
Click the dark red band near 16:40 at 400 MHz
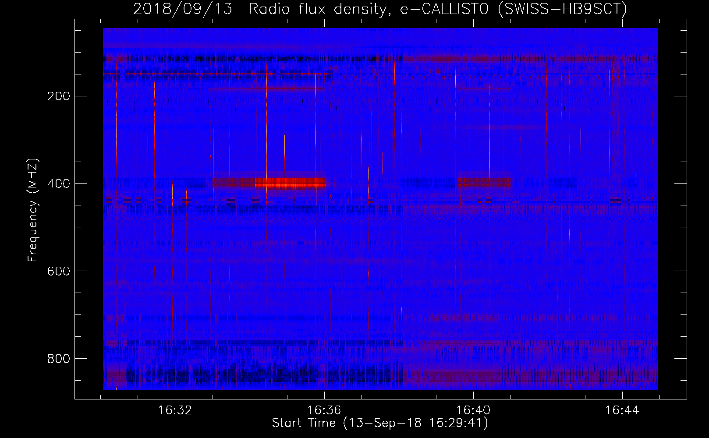[x=485, y=183]
